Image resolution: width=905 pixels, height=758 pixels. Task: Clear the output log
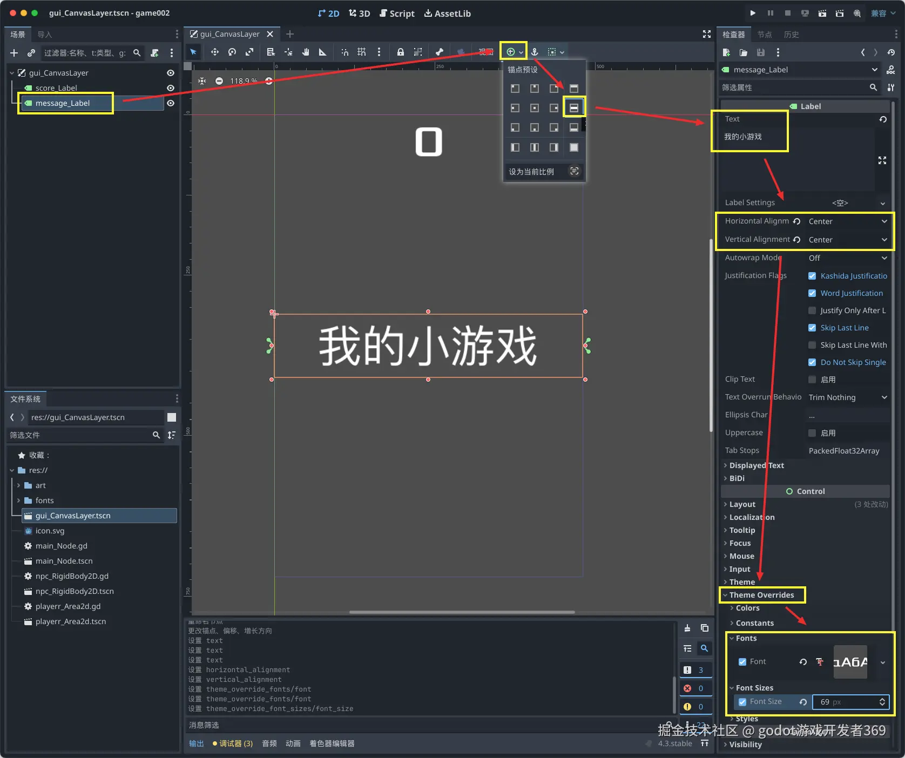[687, 628]
